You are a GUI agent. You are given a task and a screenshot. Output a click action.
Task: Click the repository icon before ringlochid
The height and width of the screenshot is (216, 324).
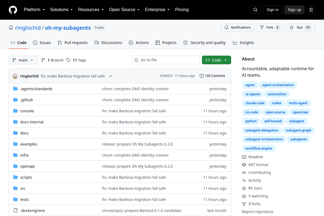[11, 28]
